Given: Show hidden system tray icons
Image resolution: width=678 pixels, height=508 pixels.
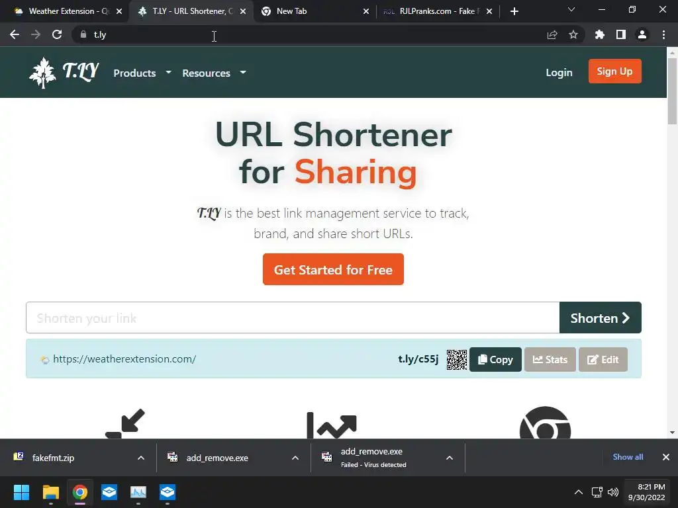Looking at the screenshot, I should tap(578, 492).
